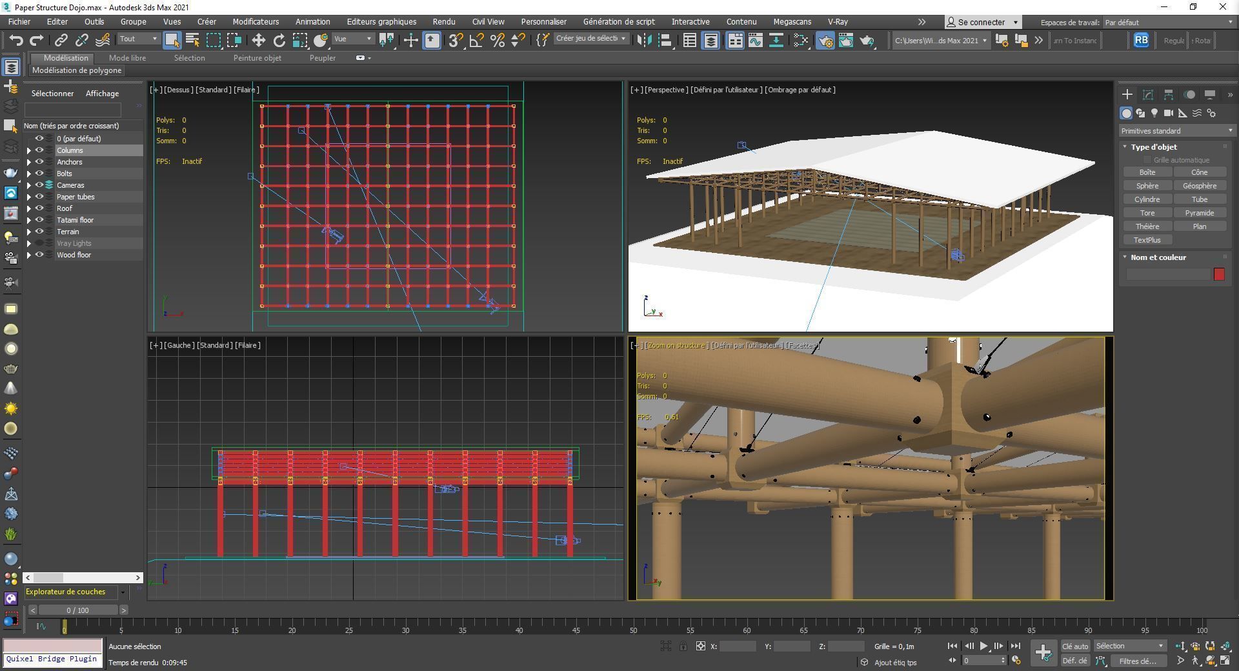Screen dimensions: 1239x671
Task: Hide the Wood floor layer eye icon
Action: tap(39, 255)
